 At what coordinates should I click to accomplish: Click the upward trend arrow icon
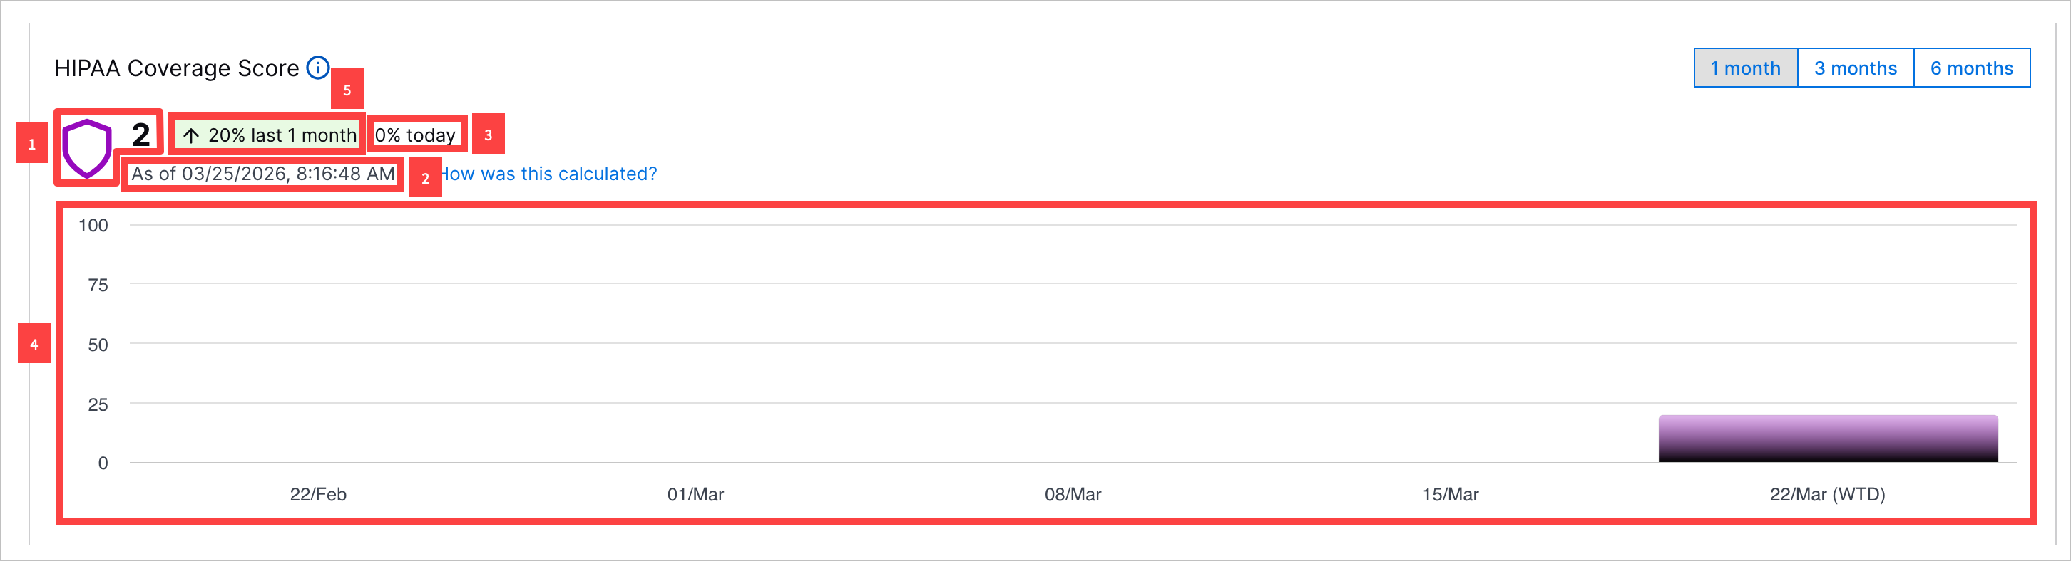tap(190, 135)
